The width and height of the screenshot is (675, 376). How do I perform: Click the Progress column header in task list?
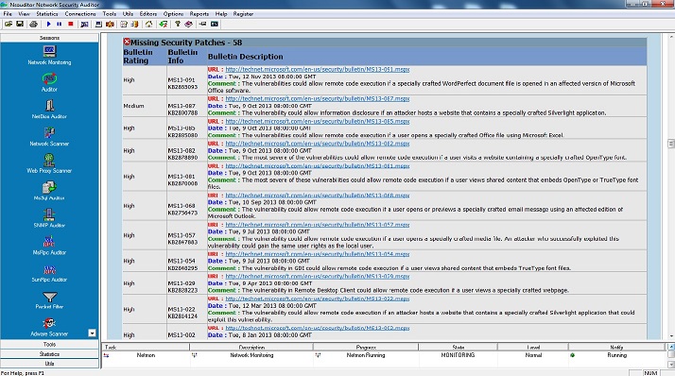366,347
